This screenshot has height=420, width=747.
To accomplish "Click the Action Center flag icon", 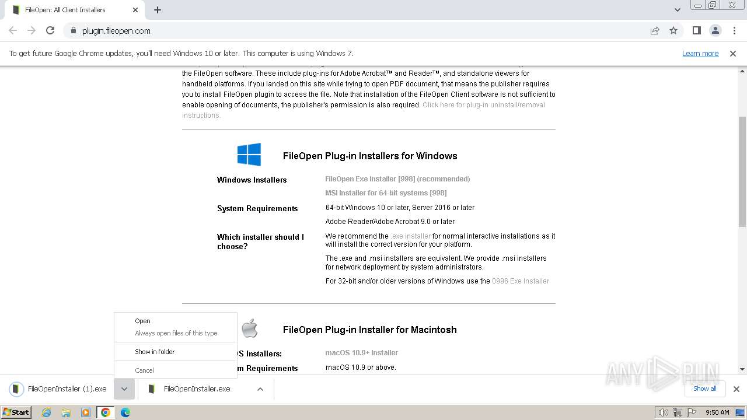I will pos(692,412).
